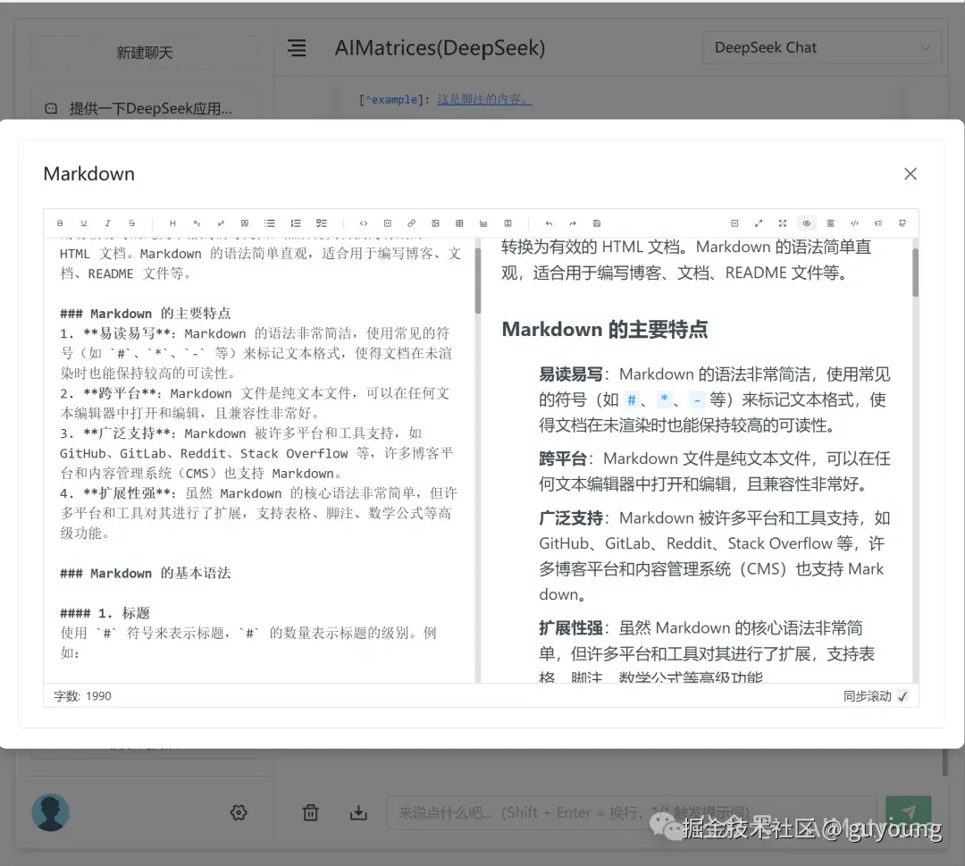This screenshot has width=965, height=866.
Task: Click the Markdown dialog title
Action: [88, 174]
